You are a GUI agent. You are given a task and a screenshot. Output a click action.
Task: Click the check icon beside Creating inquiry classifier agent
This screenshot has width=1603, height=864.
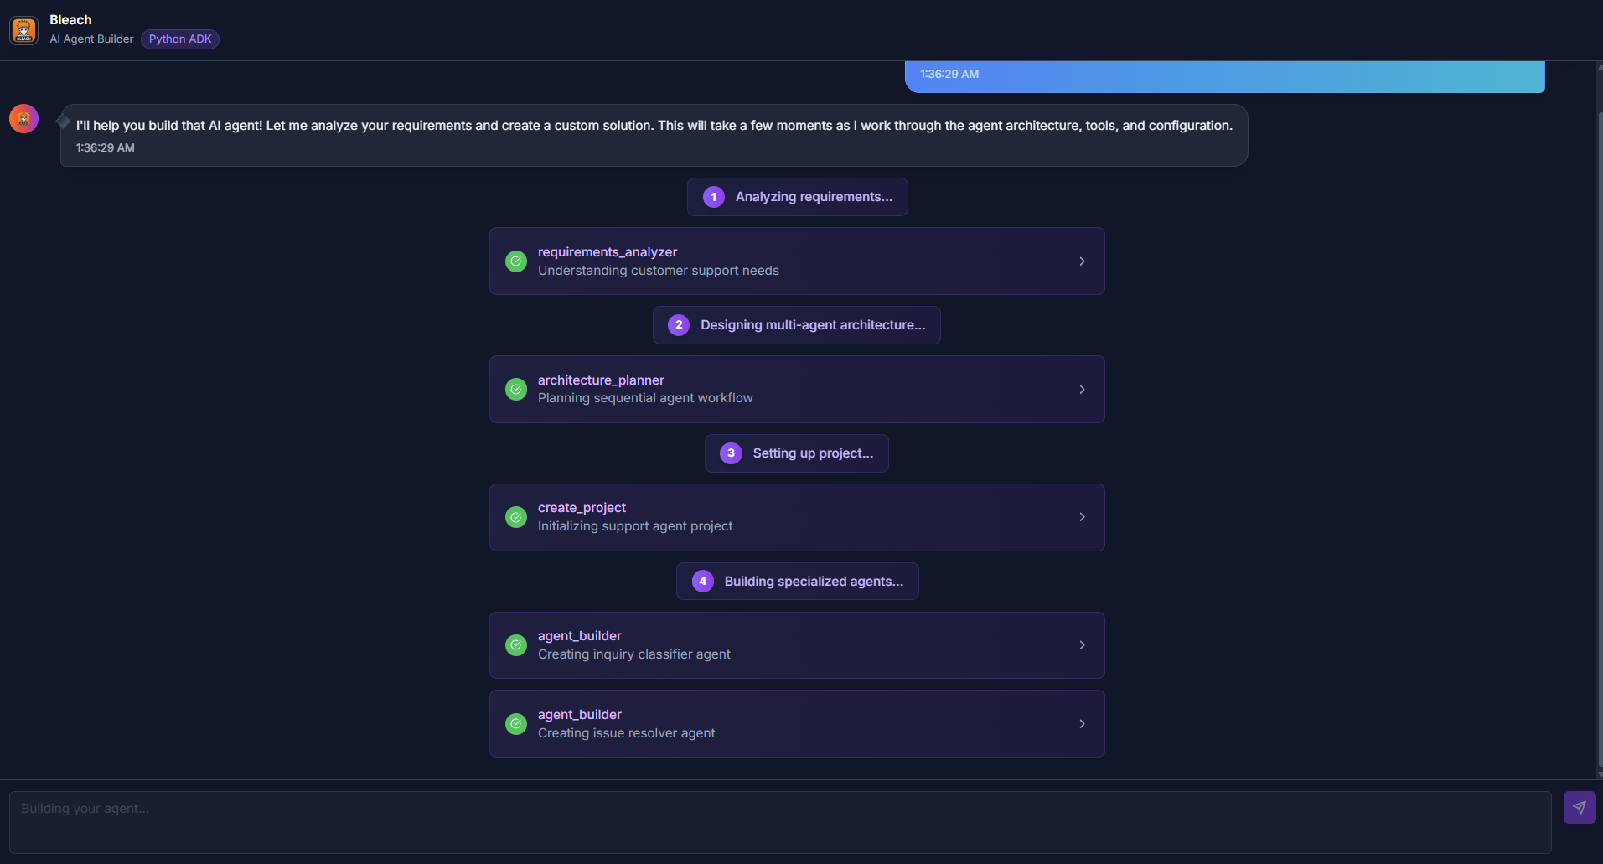point(516,645)
